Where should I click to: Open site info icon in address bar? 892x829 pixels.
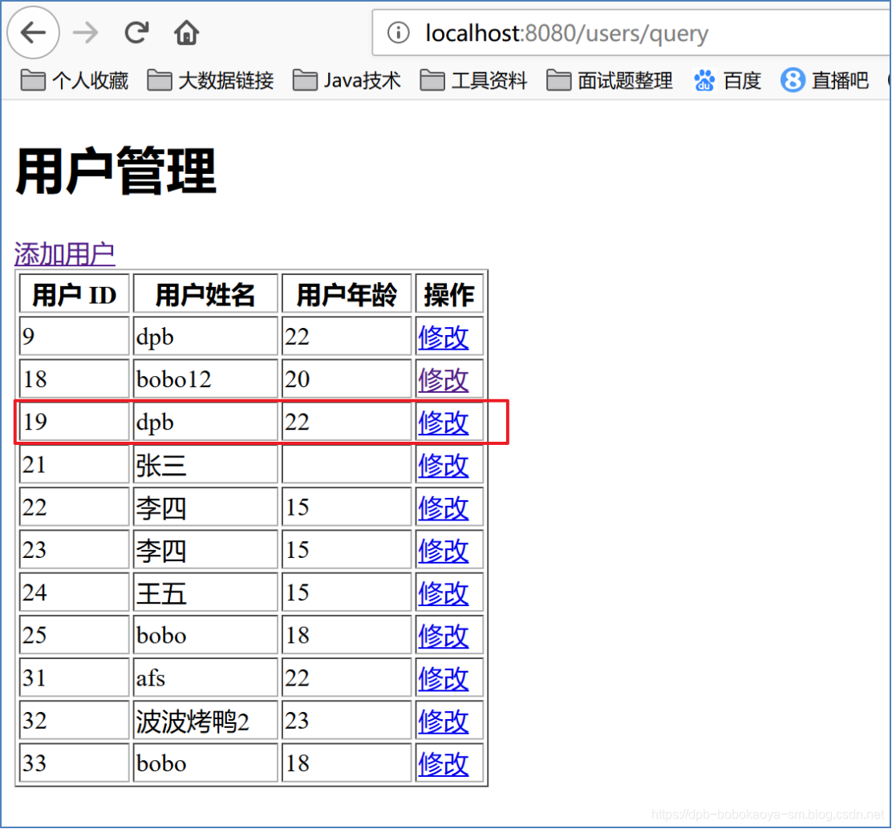(x=398, y=32)
